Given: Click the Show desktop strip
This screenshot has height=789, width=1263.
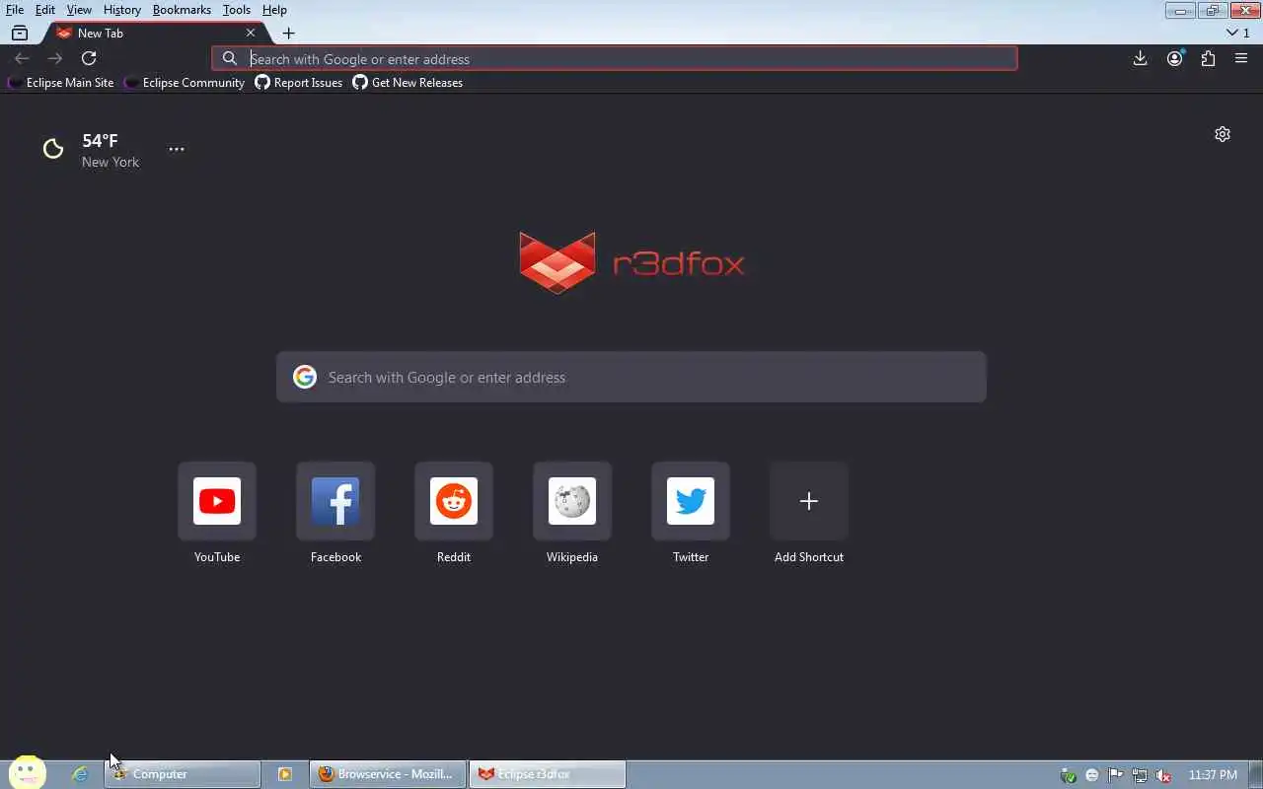Looking at the screenshot, I should point(1255,774).
